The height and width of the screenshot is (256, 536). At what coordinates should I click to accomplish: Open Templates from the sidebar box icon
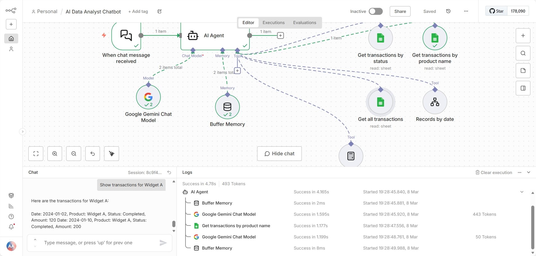coord(11,196)
